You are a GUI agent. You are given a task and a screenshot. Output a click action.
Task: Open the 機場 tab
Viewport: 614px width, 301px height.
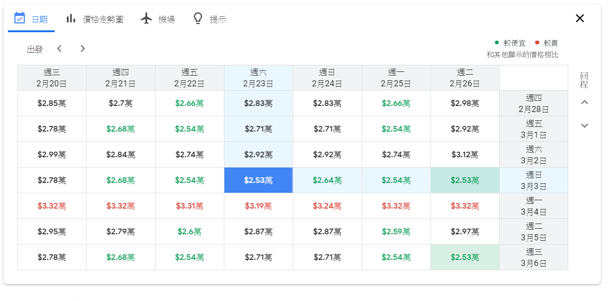coord(167,20)
